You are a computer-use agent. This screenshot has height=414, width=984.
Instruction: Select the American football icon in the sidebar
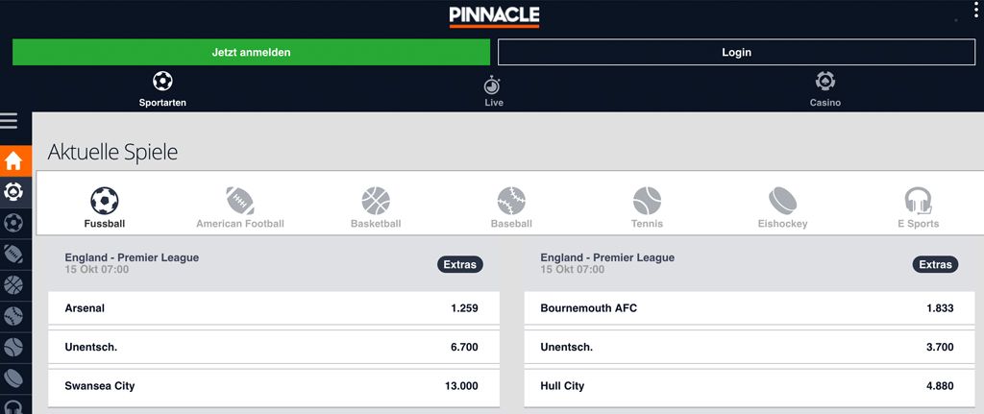pyautogui.click(x=13, y=254)
